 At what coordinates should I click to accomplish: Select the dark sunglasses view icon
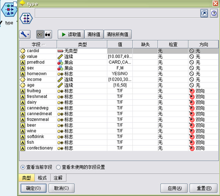[x=48, y=34]
